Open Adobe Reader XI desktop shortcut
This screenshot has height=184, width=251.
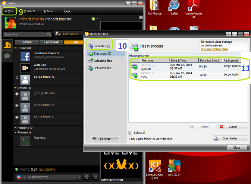point(194,9)
